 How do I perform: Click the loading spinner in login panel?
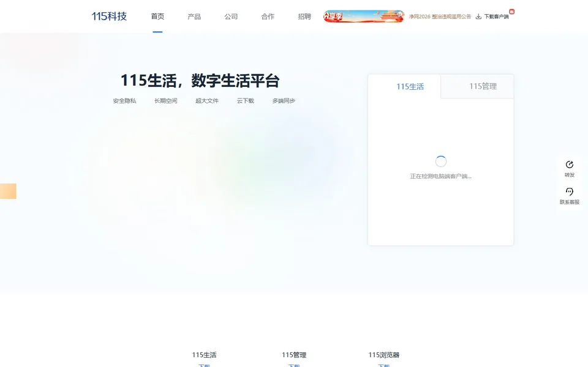[441, 161]
